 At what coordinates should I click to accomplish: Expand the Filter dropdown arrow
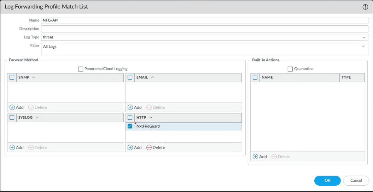(363, 46)
